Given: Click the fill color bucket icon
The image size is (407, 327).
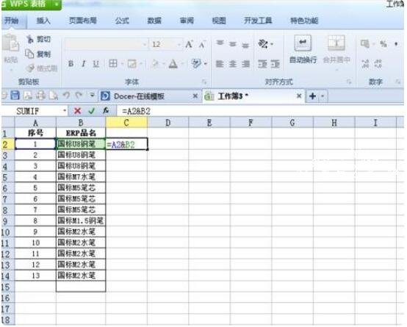Looking at the screenshot, I should click(155, 64).
